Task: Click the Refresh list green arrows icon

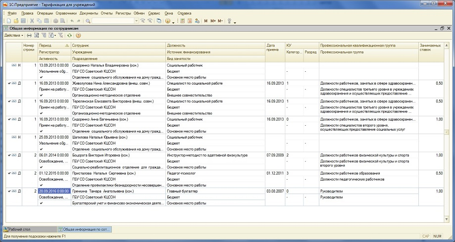Action: tap(70, 36)
